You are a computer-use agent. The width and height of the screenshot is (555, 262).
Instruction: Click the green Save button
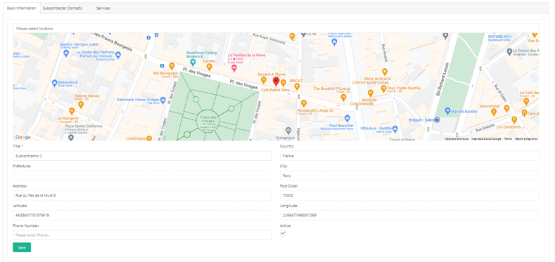22,247
